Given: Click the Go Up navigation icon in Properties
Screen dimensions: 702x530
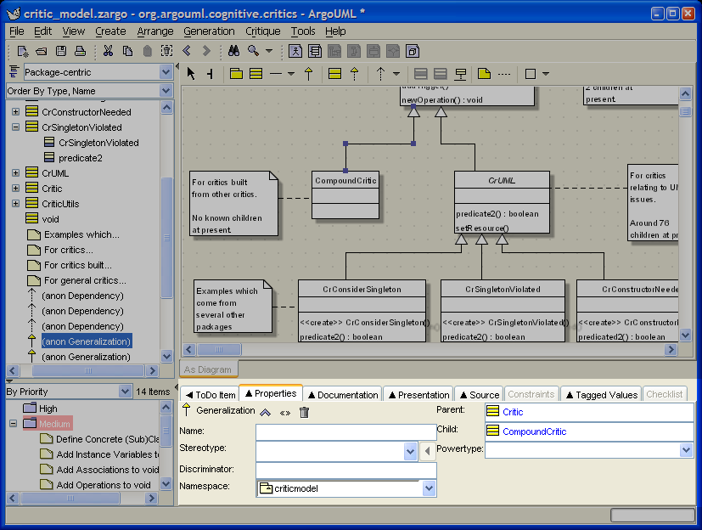Looking at the screenshot, I should click(266, 412).
